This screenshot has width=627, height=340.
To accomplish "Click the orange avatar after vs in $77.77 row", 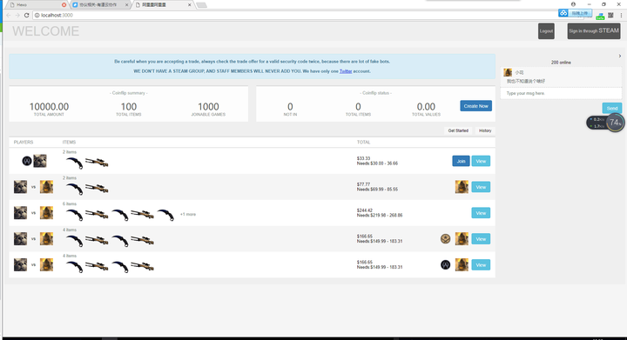I will [x=46, y=187].
